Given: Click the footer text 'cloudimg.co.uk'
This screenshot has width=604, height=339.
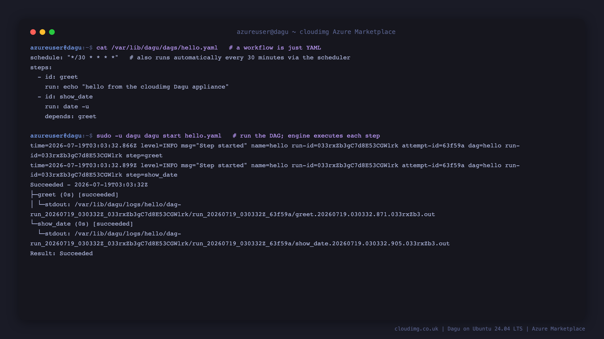Looking at the screenshot, I should point(416,329).
